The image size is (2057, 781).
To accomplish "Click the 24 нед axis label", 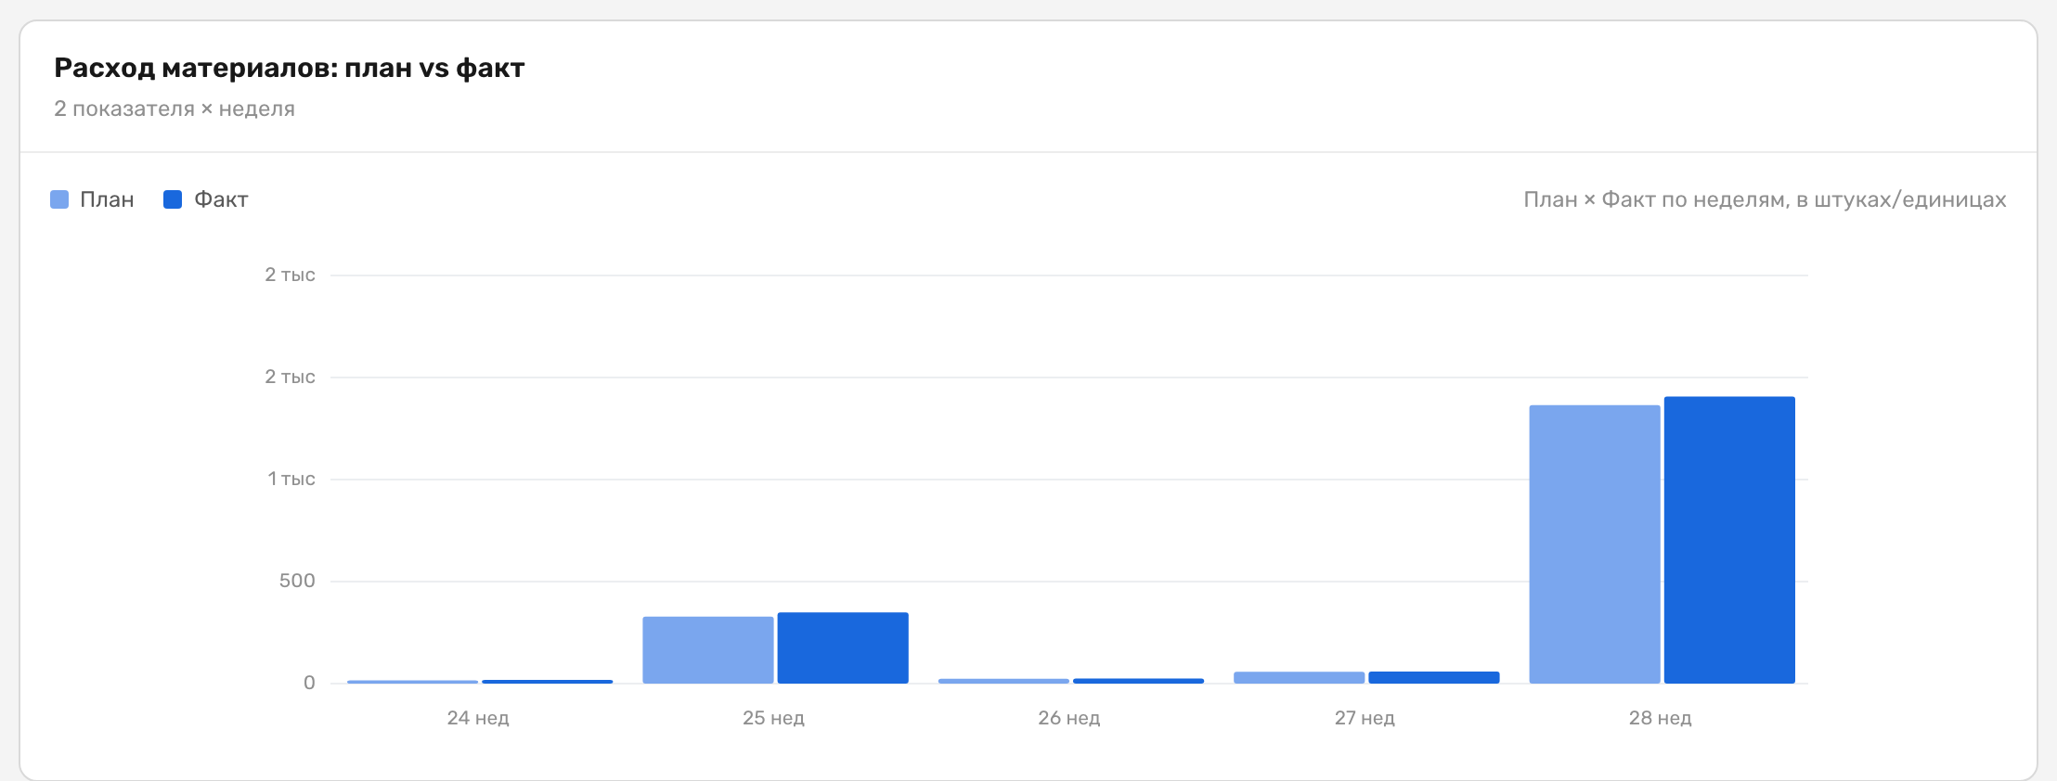I will click(478, 718).
